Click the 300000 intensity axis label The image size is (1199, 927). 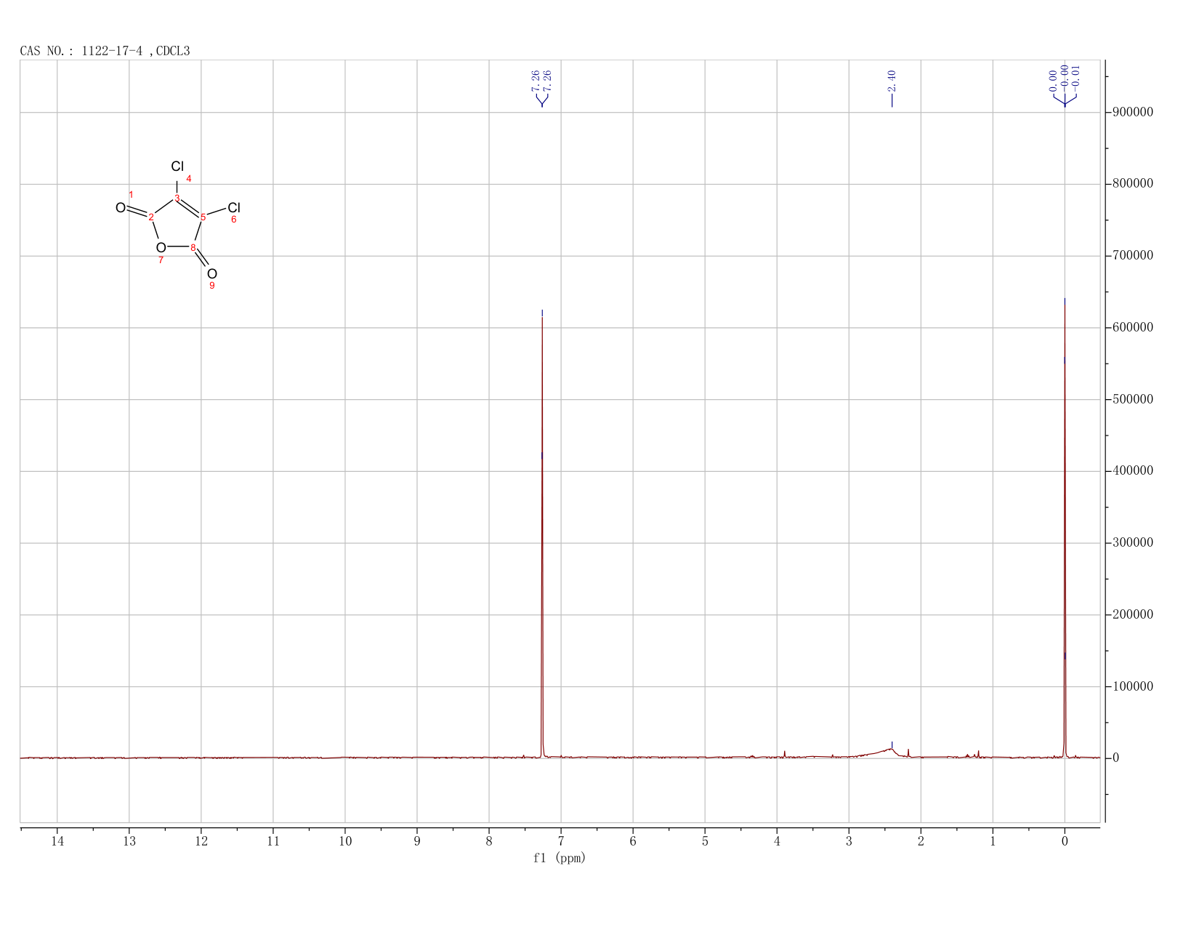[x=1132, y=543]
